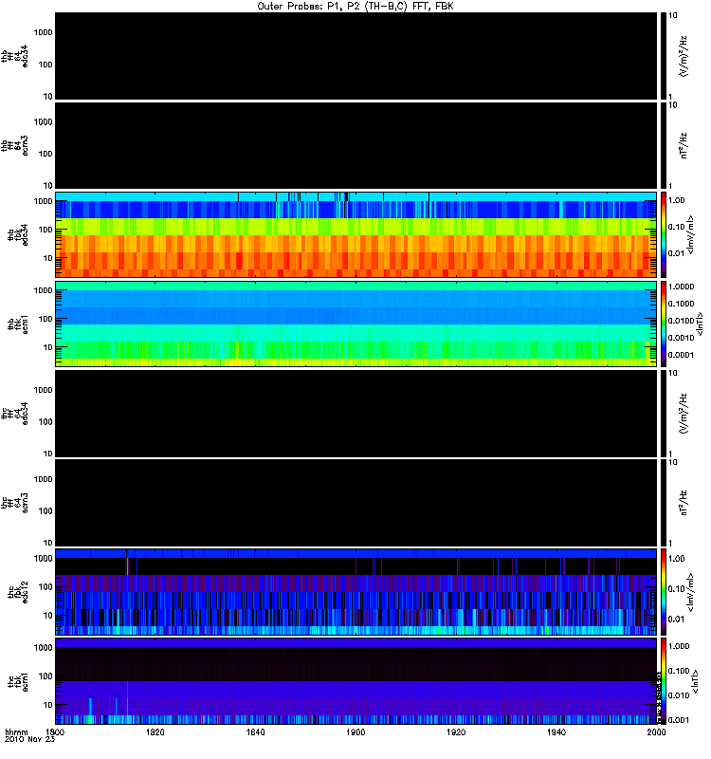Click the 2000 time axis tick label
The height and width of the screenshot is (759, 711).
point(656,731)
